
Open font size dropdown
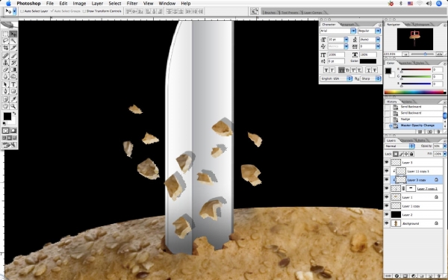click(346, 40)
